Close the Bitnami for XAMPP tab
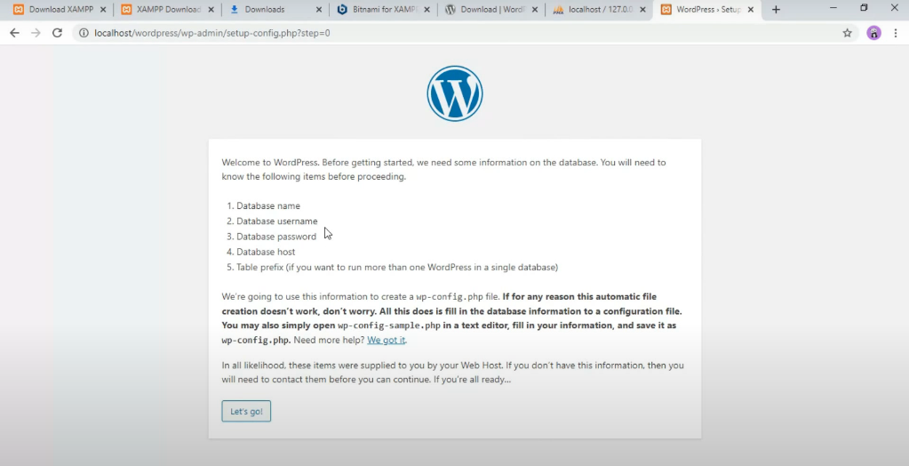The image size is (909, 466). (427, 9)
